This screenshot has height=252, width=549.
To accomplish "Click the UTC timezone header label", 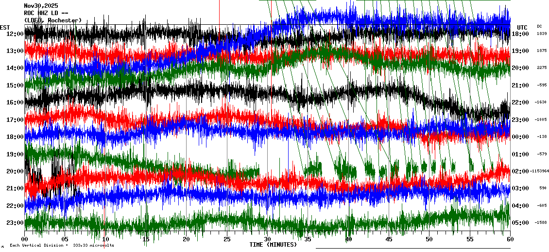I will [x=522, y=27].
